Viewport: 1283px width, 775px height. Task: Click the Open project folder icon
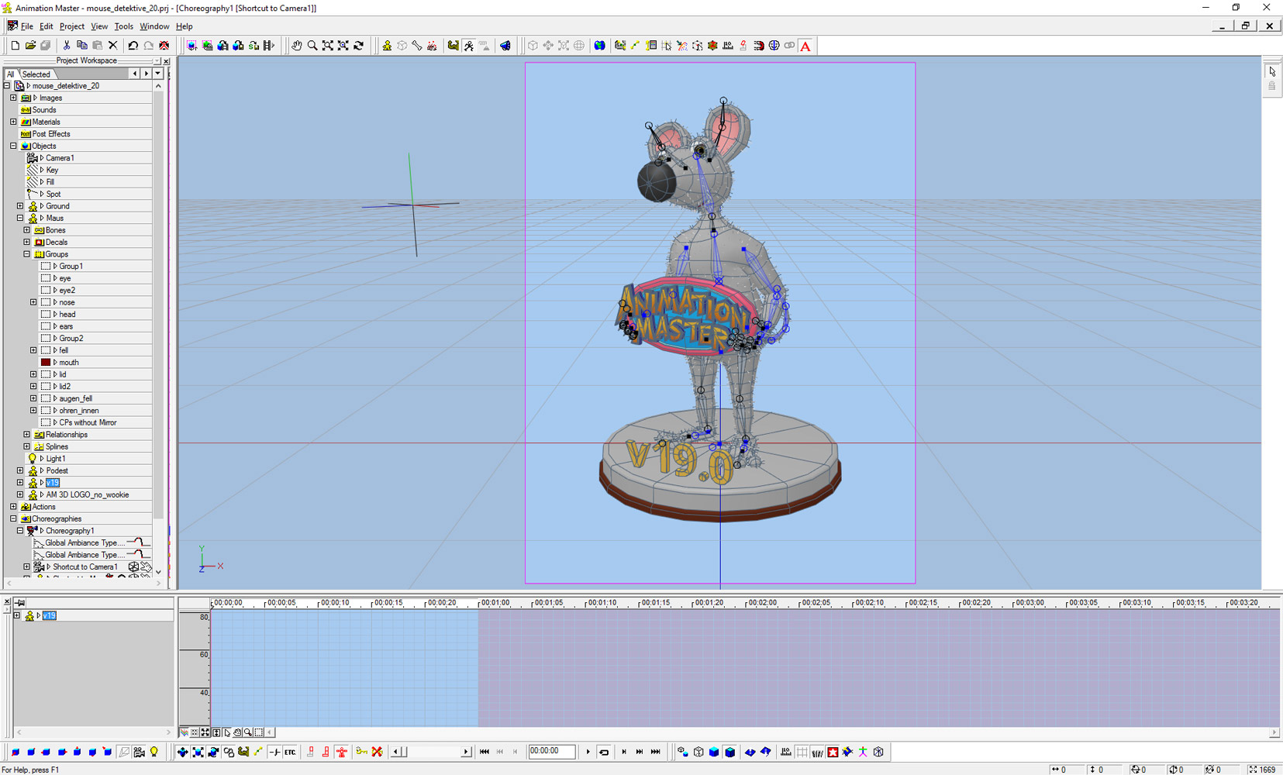[30, 46]
